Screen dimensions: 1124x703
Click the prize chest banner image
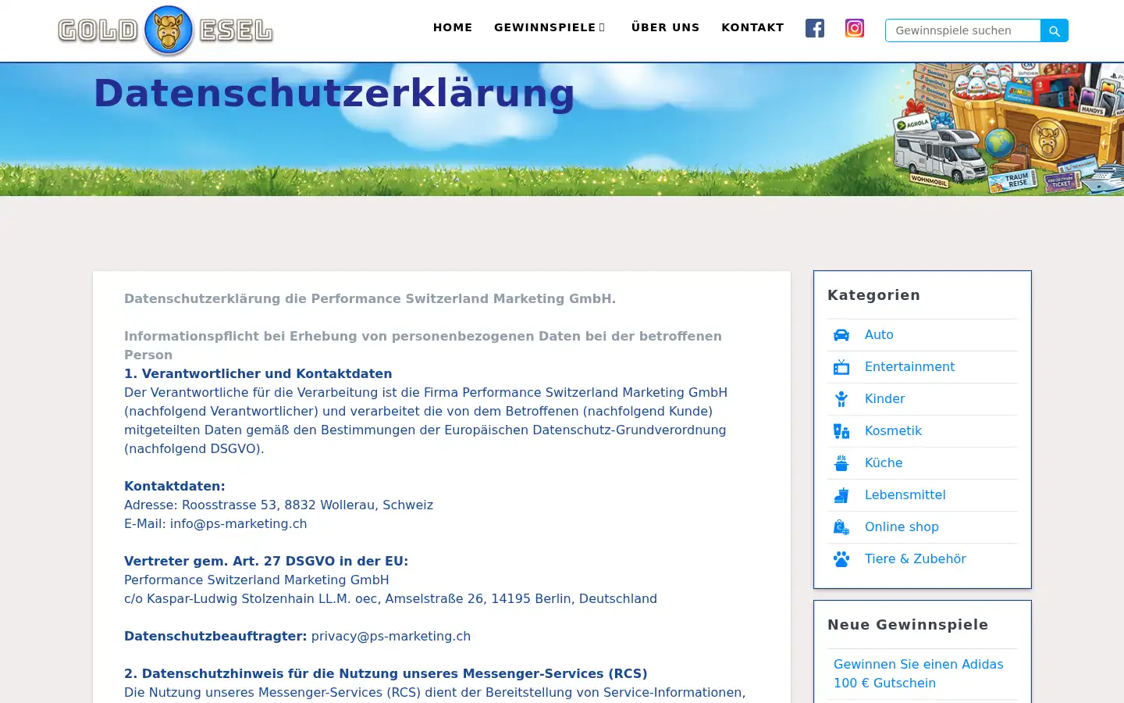(x=1008, y=129)
